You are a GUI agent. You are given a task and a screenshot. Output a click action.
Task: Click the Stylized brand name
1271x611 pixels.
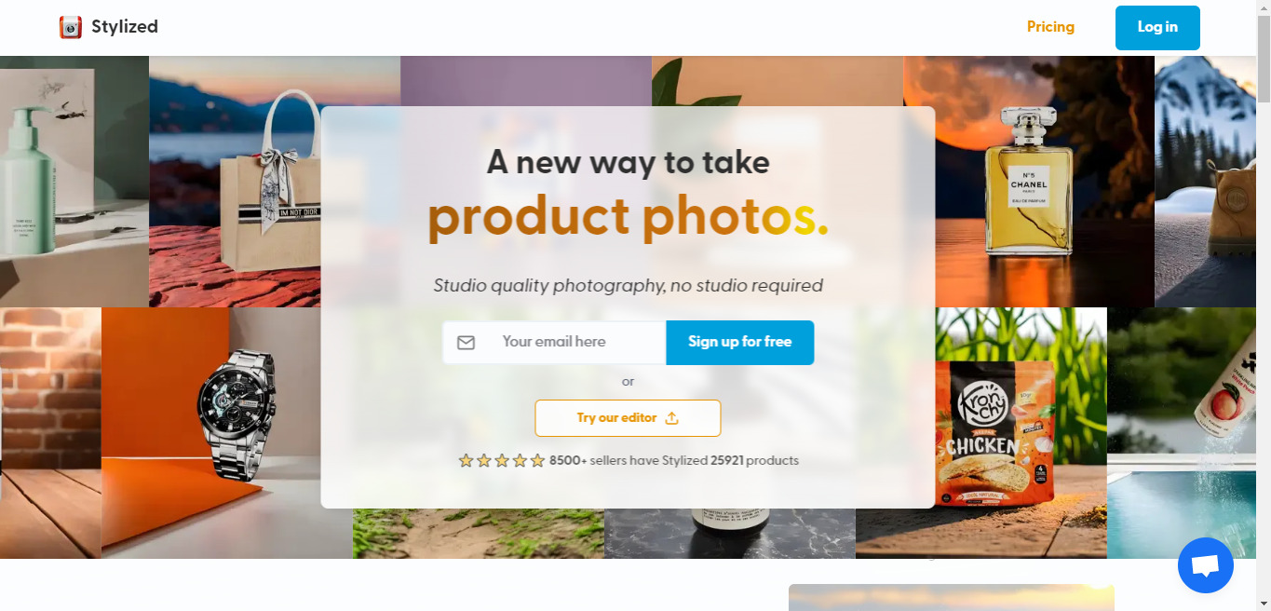tap(125, 27)
